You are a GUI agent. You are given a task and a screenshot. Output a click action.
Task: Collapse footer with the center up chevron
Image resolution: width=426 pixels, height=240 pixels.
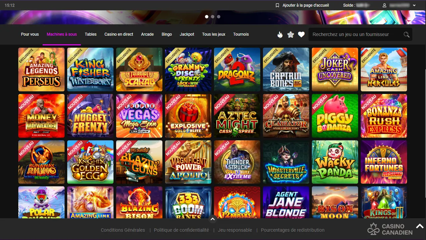(213, 219)
